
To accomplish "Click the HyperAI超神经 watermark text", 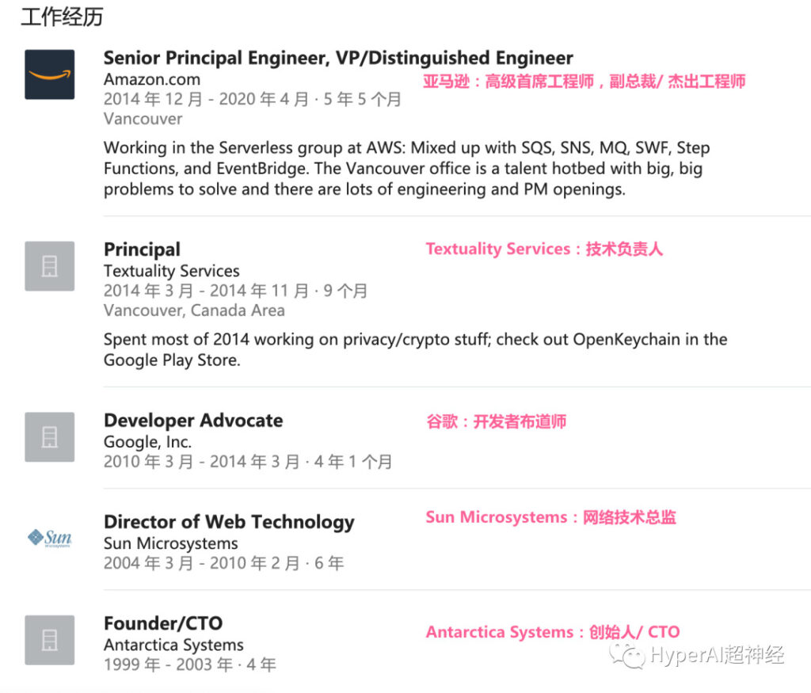I will point(717,656).
